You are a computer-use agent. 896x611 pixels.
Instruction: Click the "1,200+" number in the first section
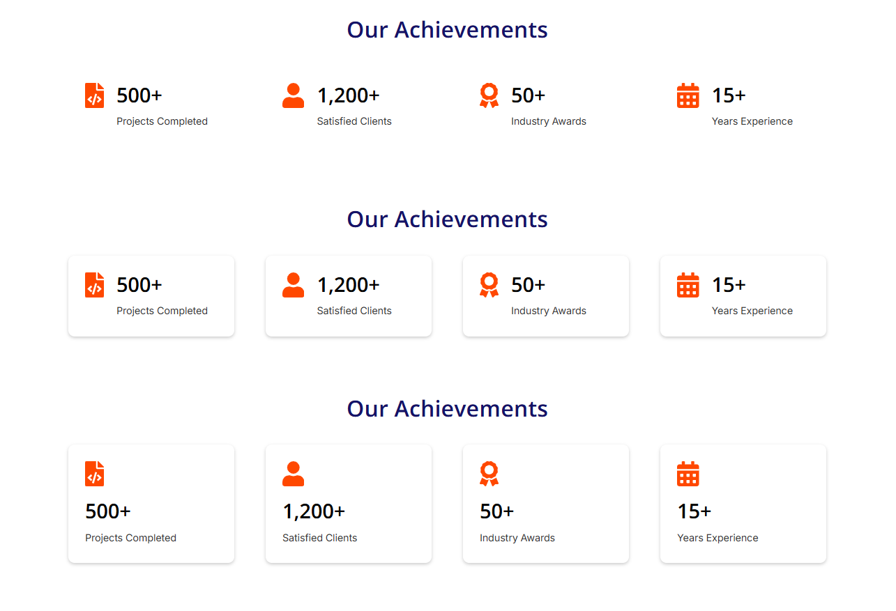348,95
